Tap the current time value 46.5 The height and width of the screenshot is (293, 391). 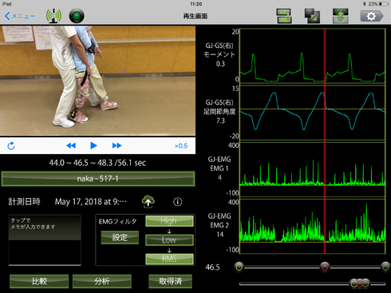212,267
